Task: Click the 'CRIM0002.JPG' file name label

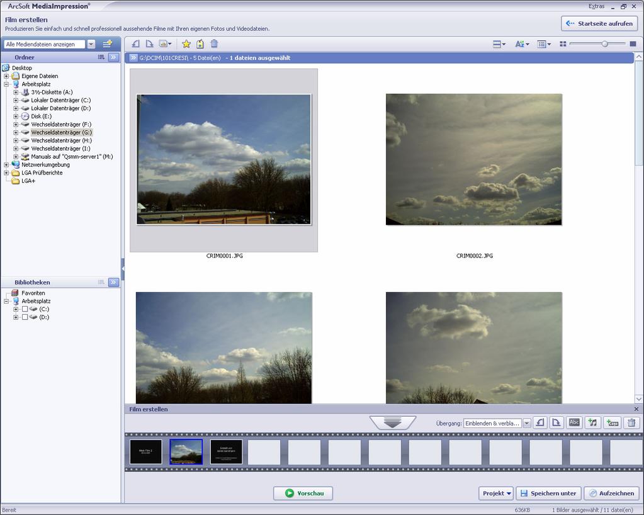Action: [475, 256]
